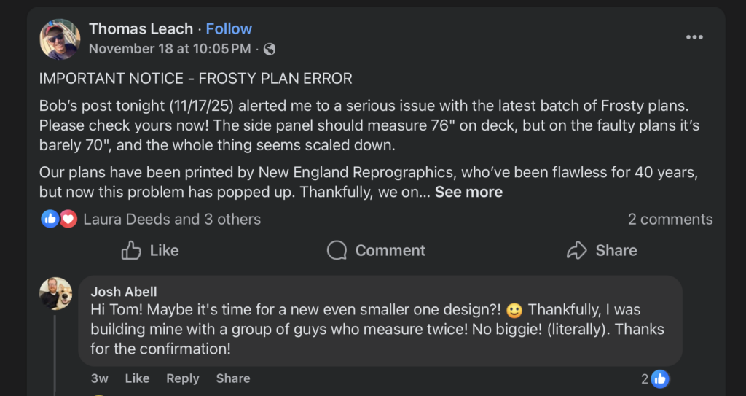Open the 2 comments list
The image size is (746, 396).
pos(670,219)
